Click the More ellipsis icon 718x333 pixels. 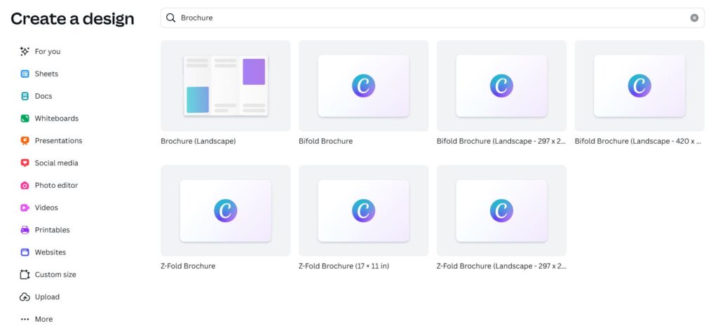(25, 319)
